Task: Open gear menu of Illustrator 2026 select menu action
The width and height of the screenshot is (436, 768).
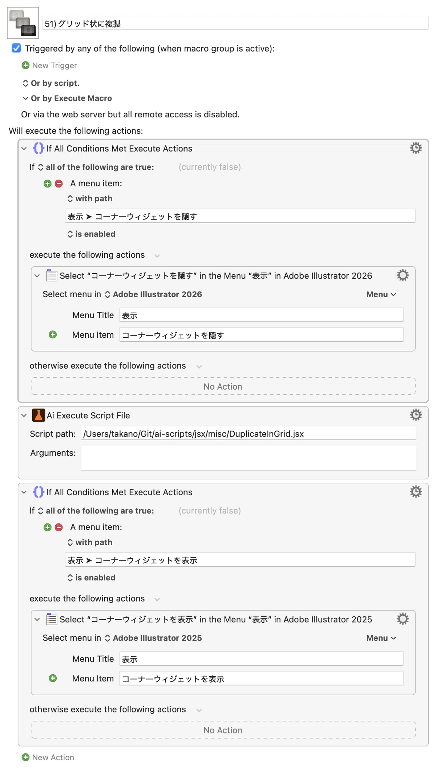Action: [x=403, y=275]
